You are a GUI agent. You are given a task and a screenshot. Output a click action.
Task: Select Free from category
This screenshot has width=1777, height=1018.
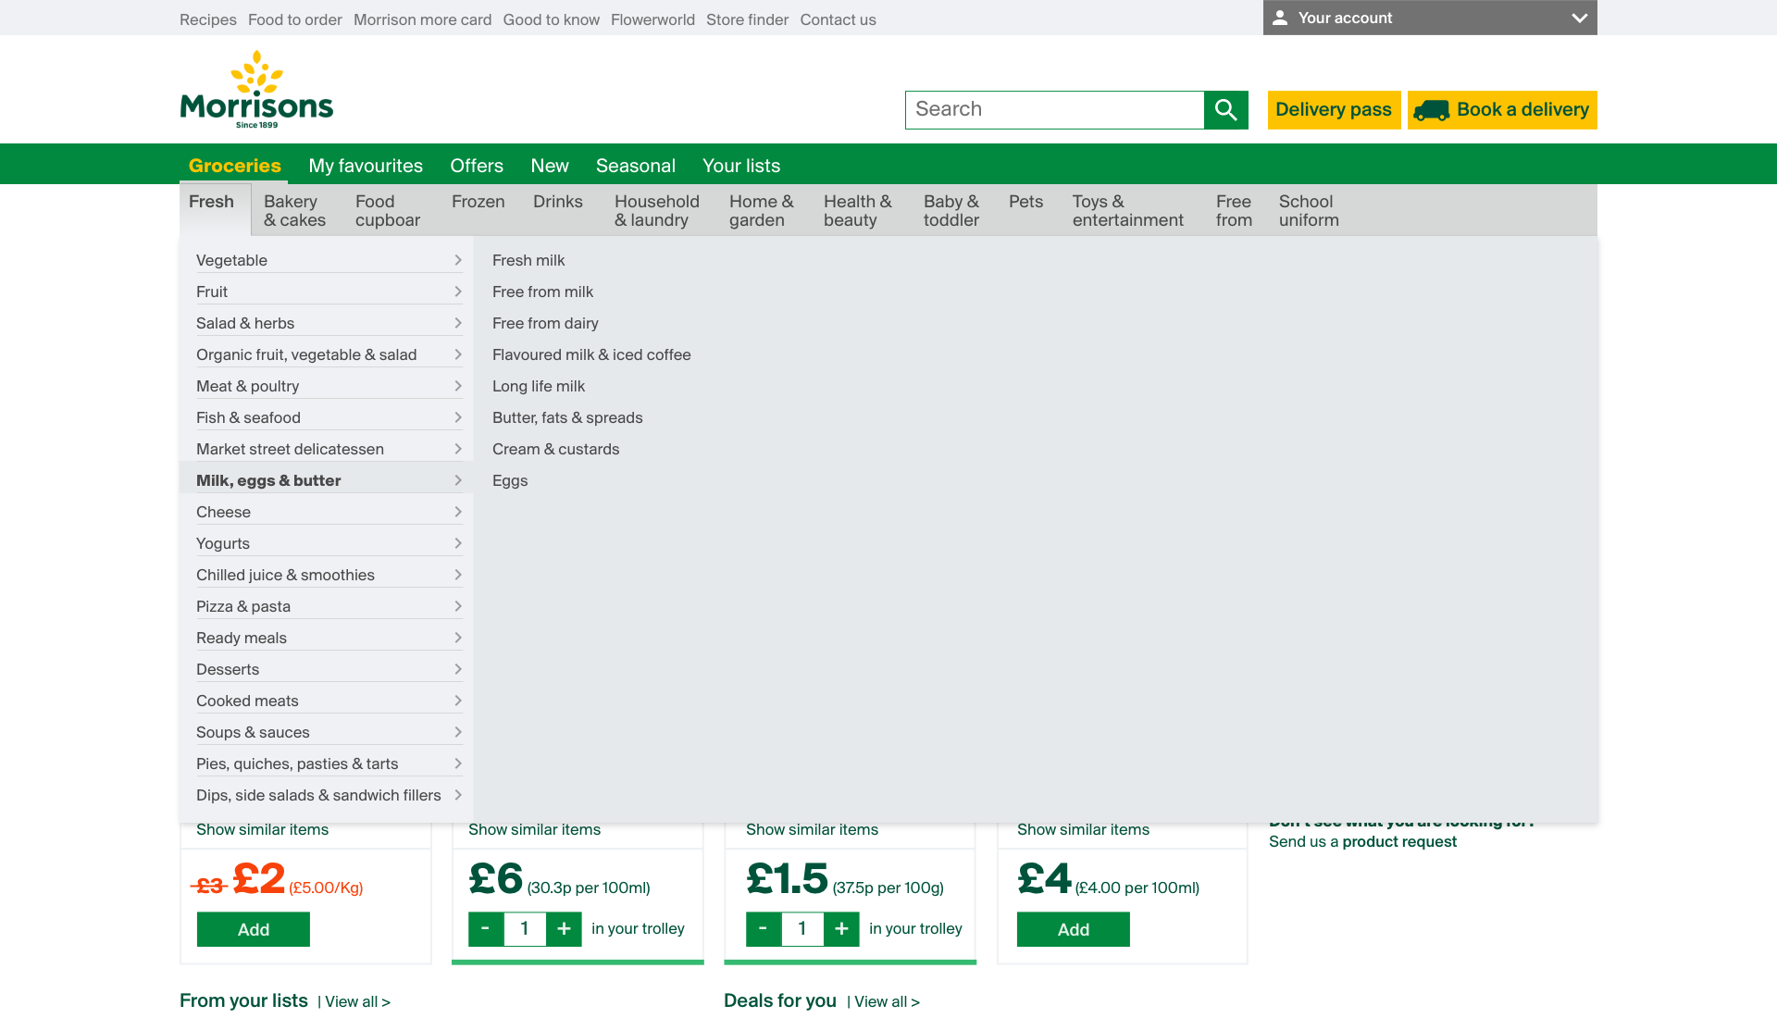[x=1234, y=211]
